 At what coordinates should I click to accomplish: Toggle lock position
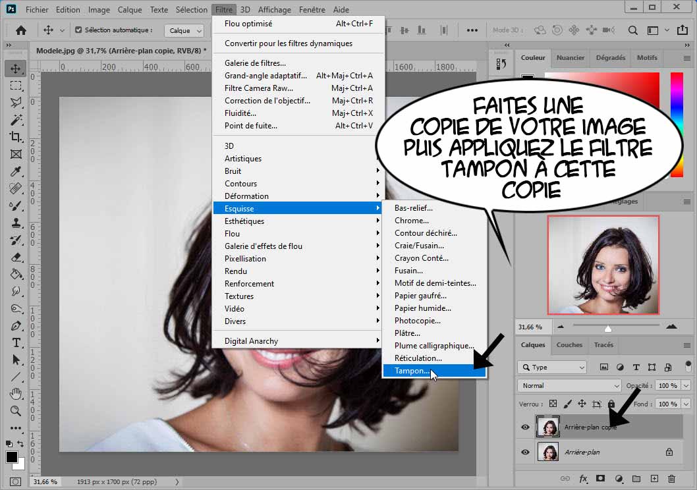click(x=582, y=404)
